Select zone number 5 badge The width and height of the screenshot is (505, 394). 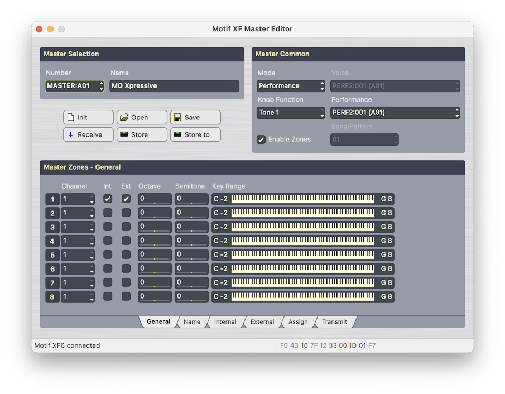point(52,255)
